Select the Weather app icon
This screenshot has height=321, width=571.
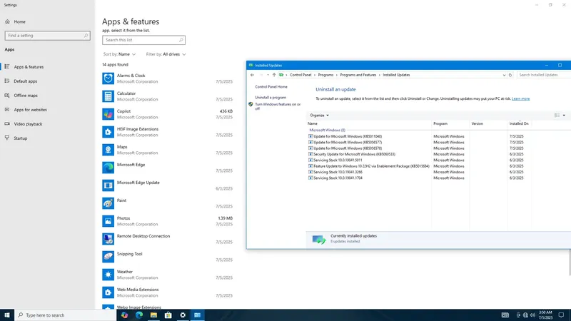pyautogui.click(x=108, y=275)
